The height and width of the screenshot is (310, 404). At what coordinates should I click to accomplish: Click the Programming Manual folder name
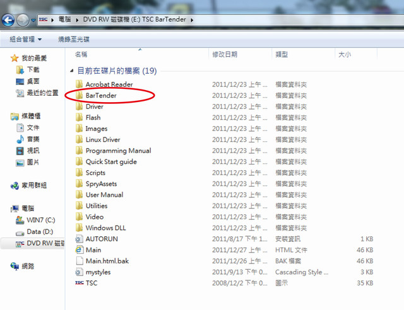point(118,151)
